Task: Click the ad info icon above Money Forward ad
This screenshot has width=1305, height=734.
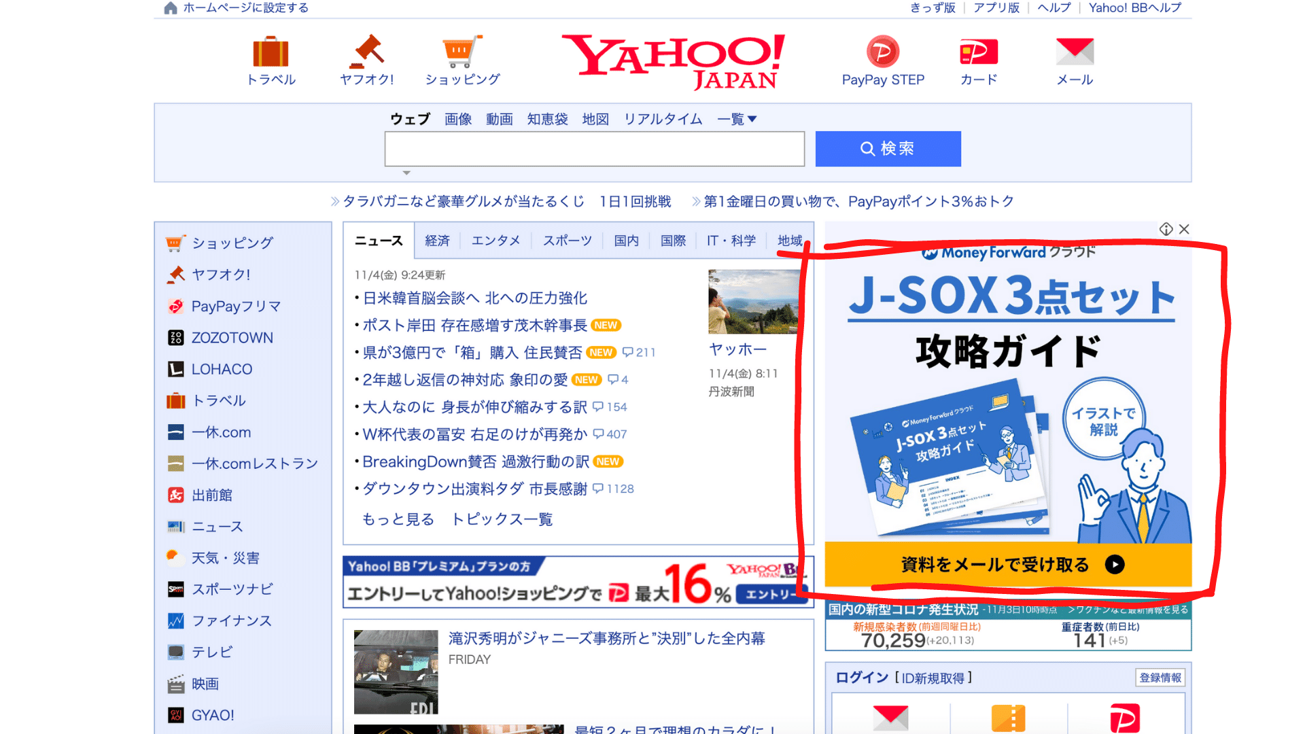Action: (1166, 229)
